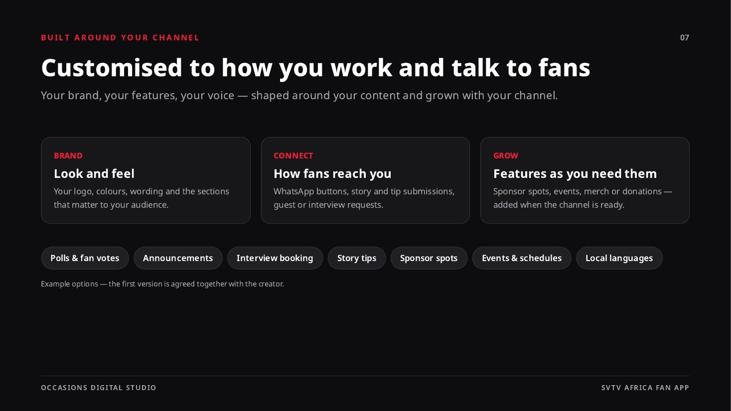731x411 pixels.
Task: Click the 'Occasions Digital Studio' footer text
Action: 99,388
